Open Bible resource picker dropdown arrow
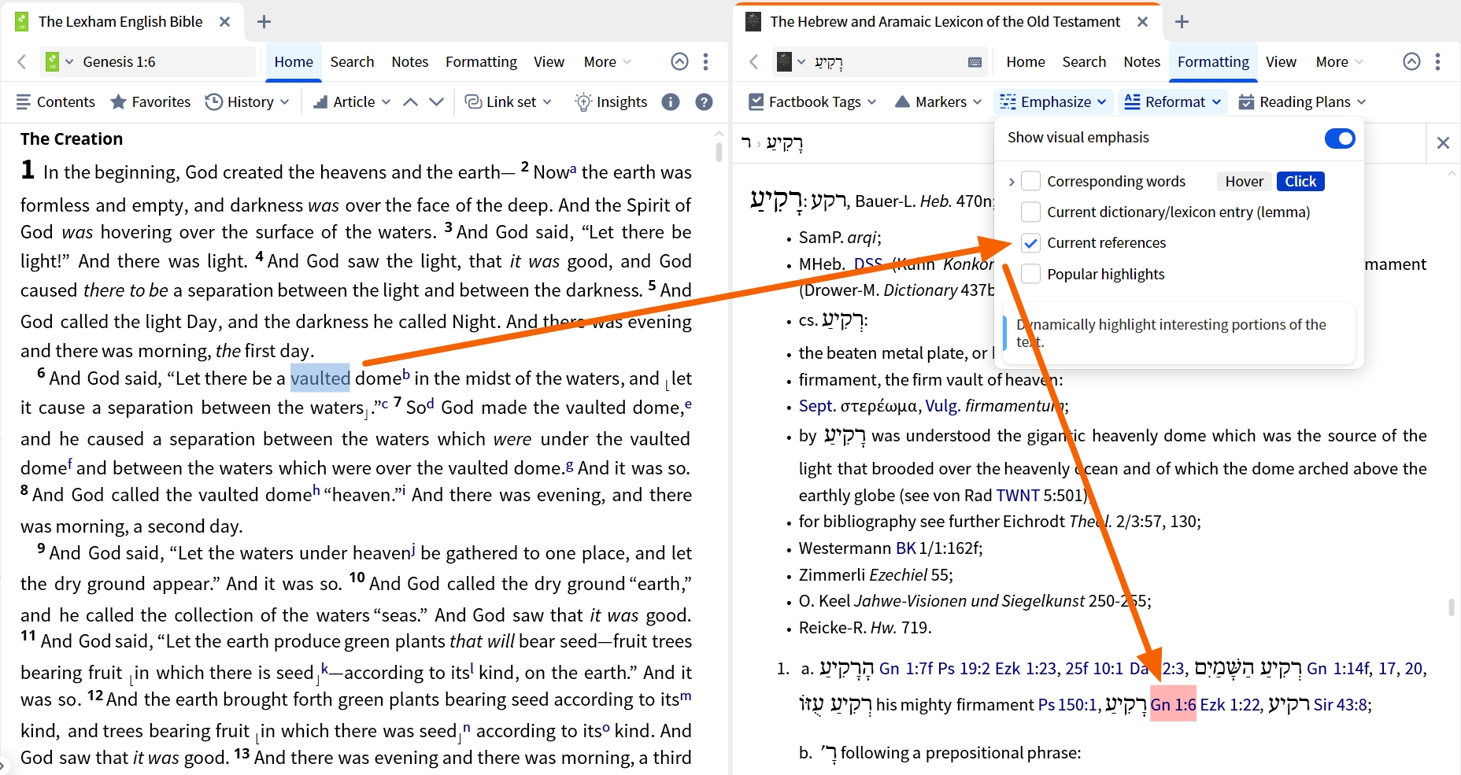The width and height of the screenshot is (1461, 775). pos(69,61)
